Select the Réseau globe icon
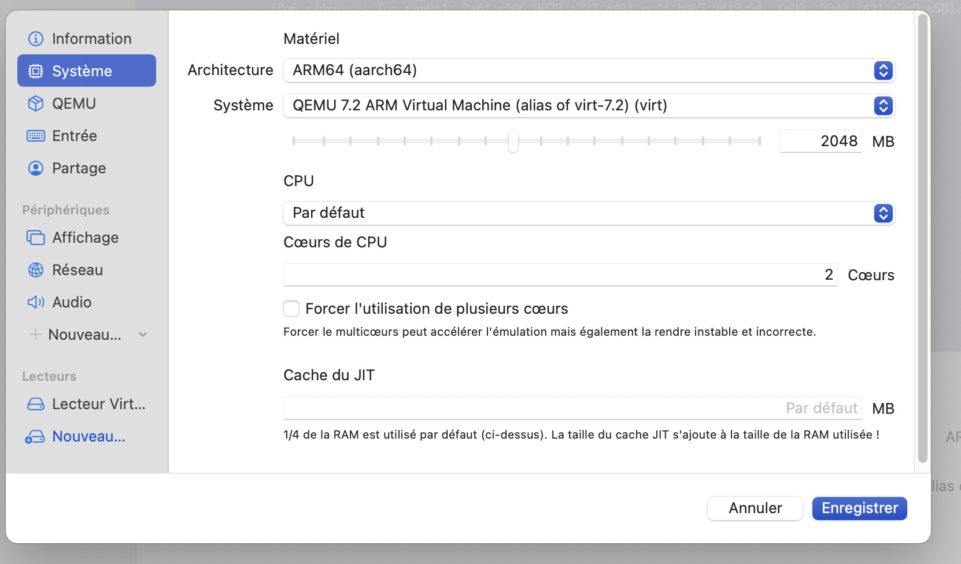This screenshot has width=961, height=564. pyautogui.click(x=36, y=270)
